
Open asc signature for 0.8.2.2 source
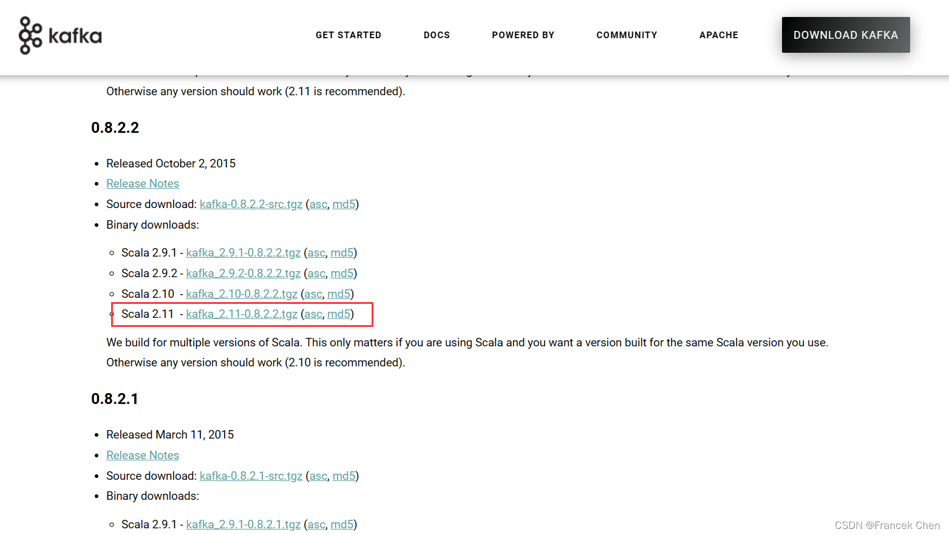(318, 204)
